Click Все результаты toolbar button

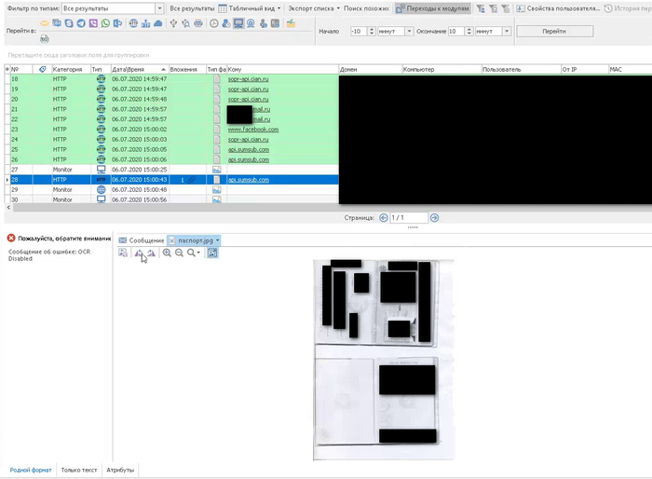click(192, 8)
